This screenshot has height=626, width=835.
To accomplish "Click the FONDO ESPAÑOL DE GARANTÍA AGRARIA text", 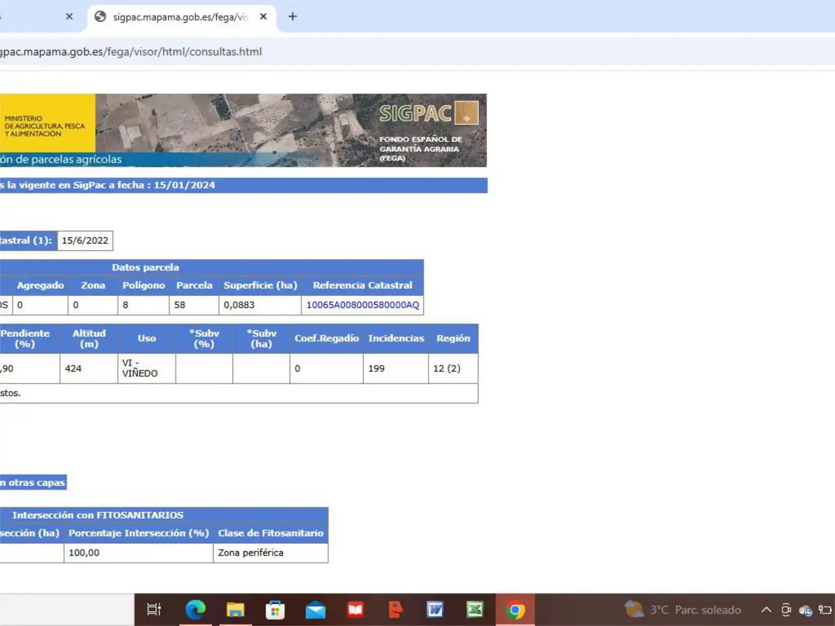I will [x=420, y=148].
